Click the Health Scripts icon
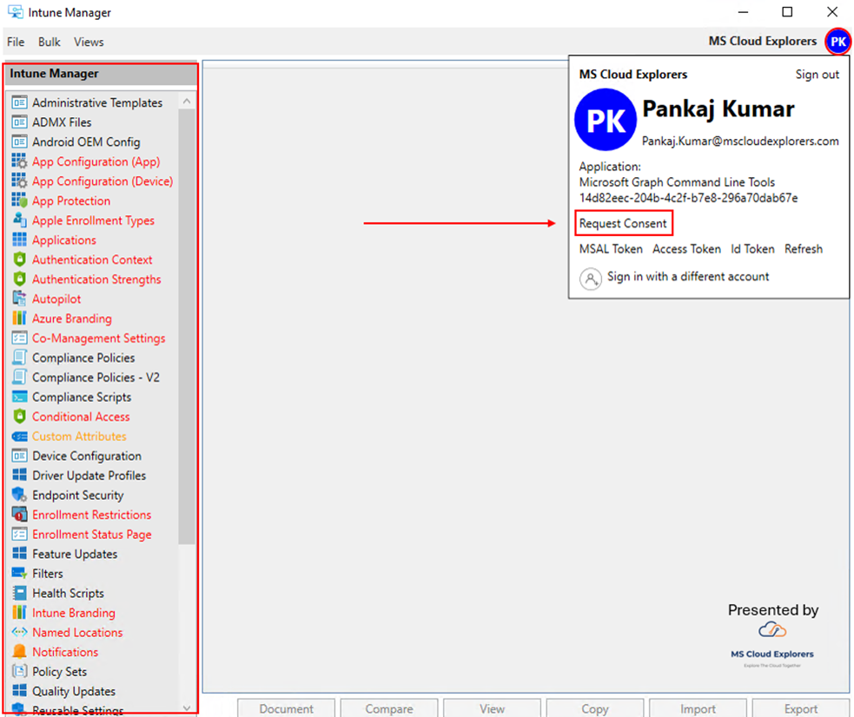 tap(19, 592)
